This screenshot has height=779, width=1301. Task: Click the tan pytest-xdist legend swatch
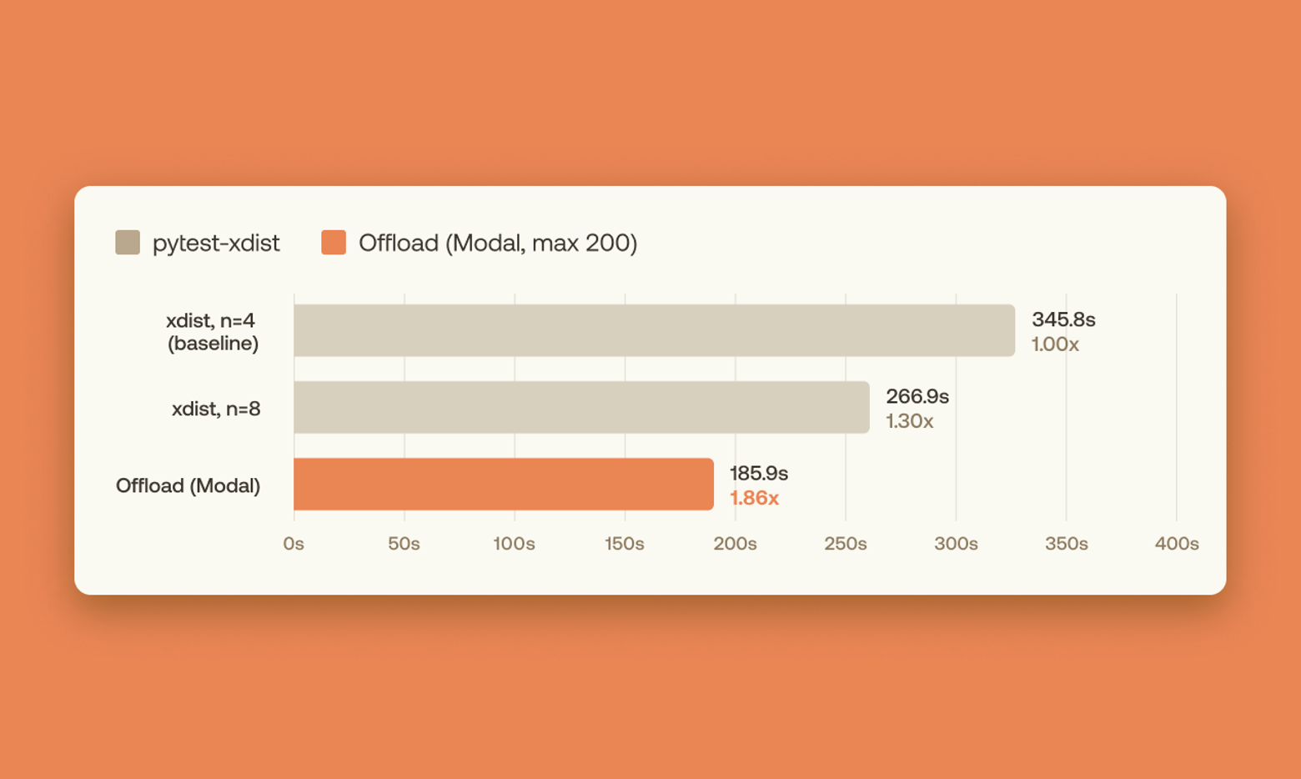coord(128,243)
